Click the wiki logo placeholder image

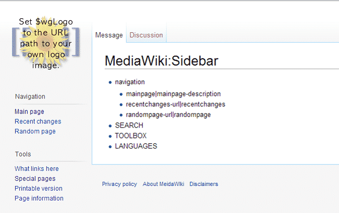pos(46,44)
